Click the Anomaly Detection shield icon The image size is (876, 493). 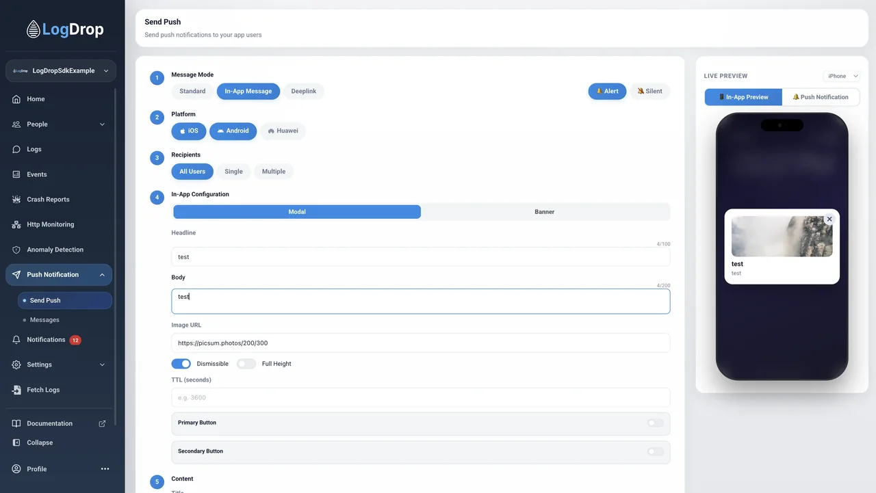16,250
